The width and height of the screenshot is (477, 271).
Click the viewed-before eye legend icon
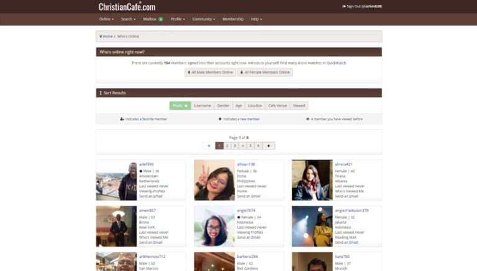pos(307,119)
